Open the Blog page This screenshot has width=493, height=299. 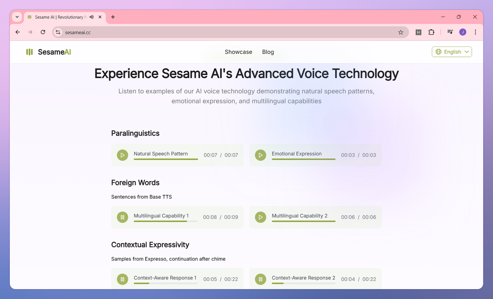(268, 52)
